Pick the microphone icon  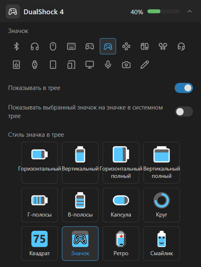[108, 65]
